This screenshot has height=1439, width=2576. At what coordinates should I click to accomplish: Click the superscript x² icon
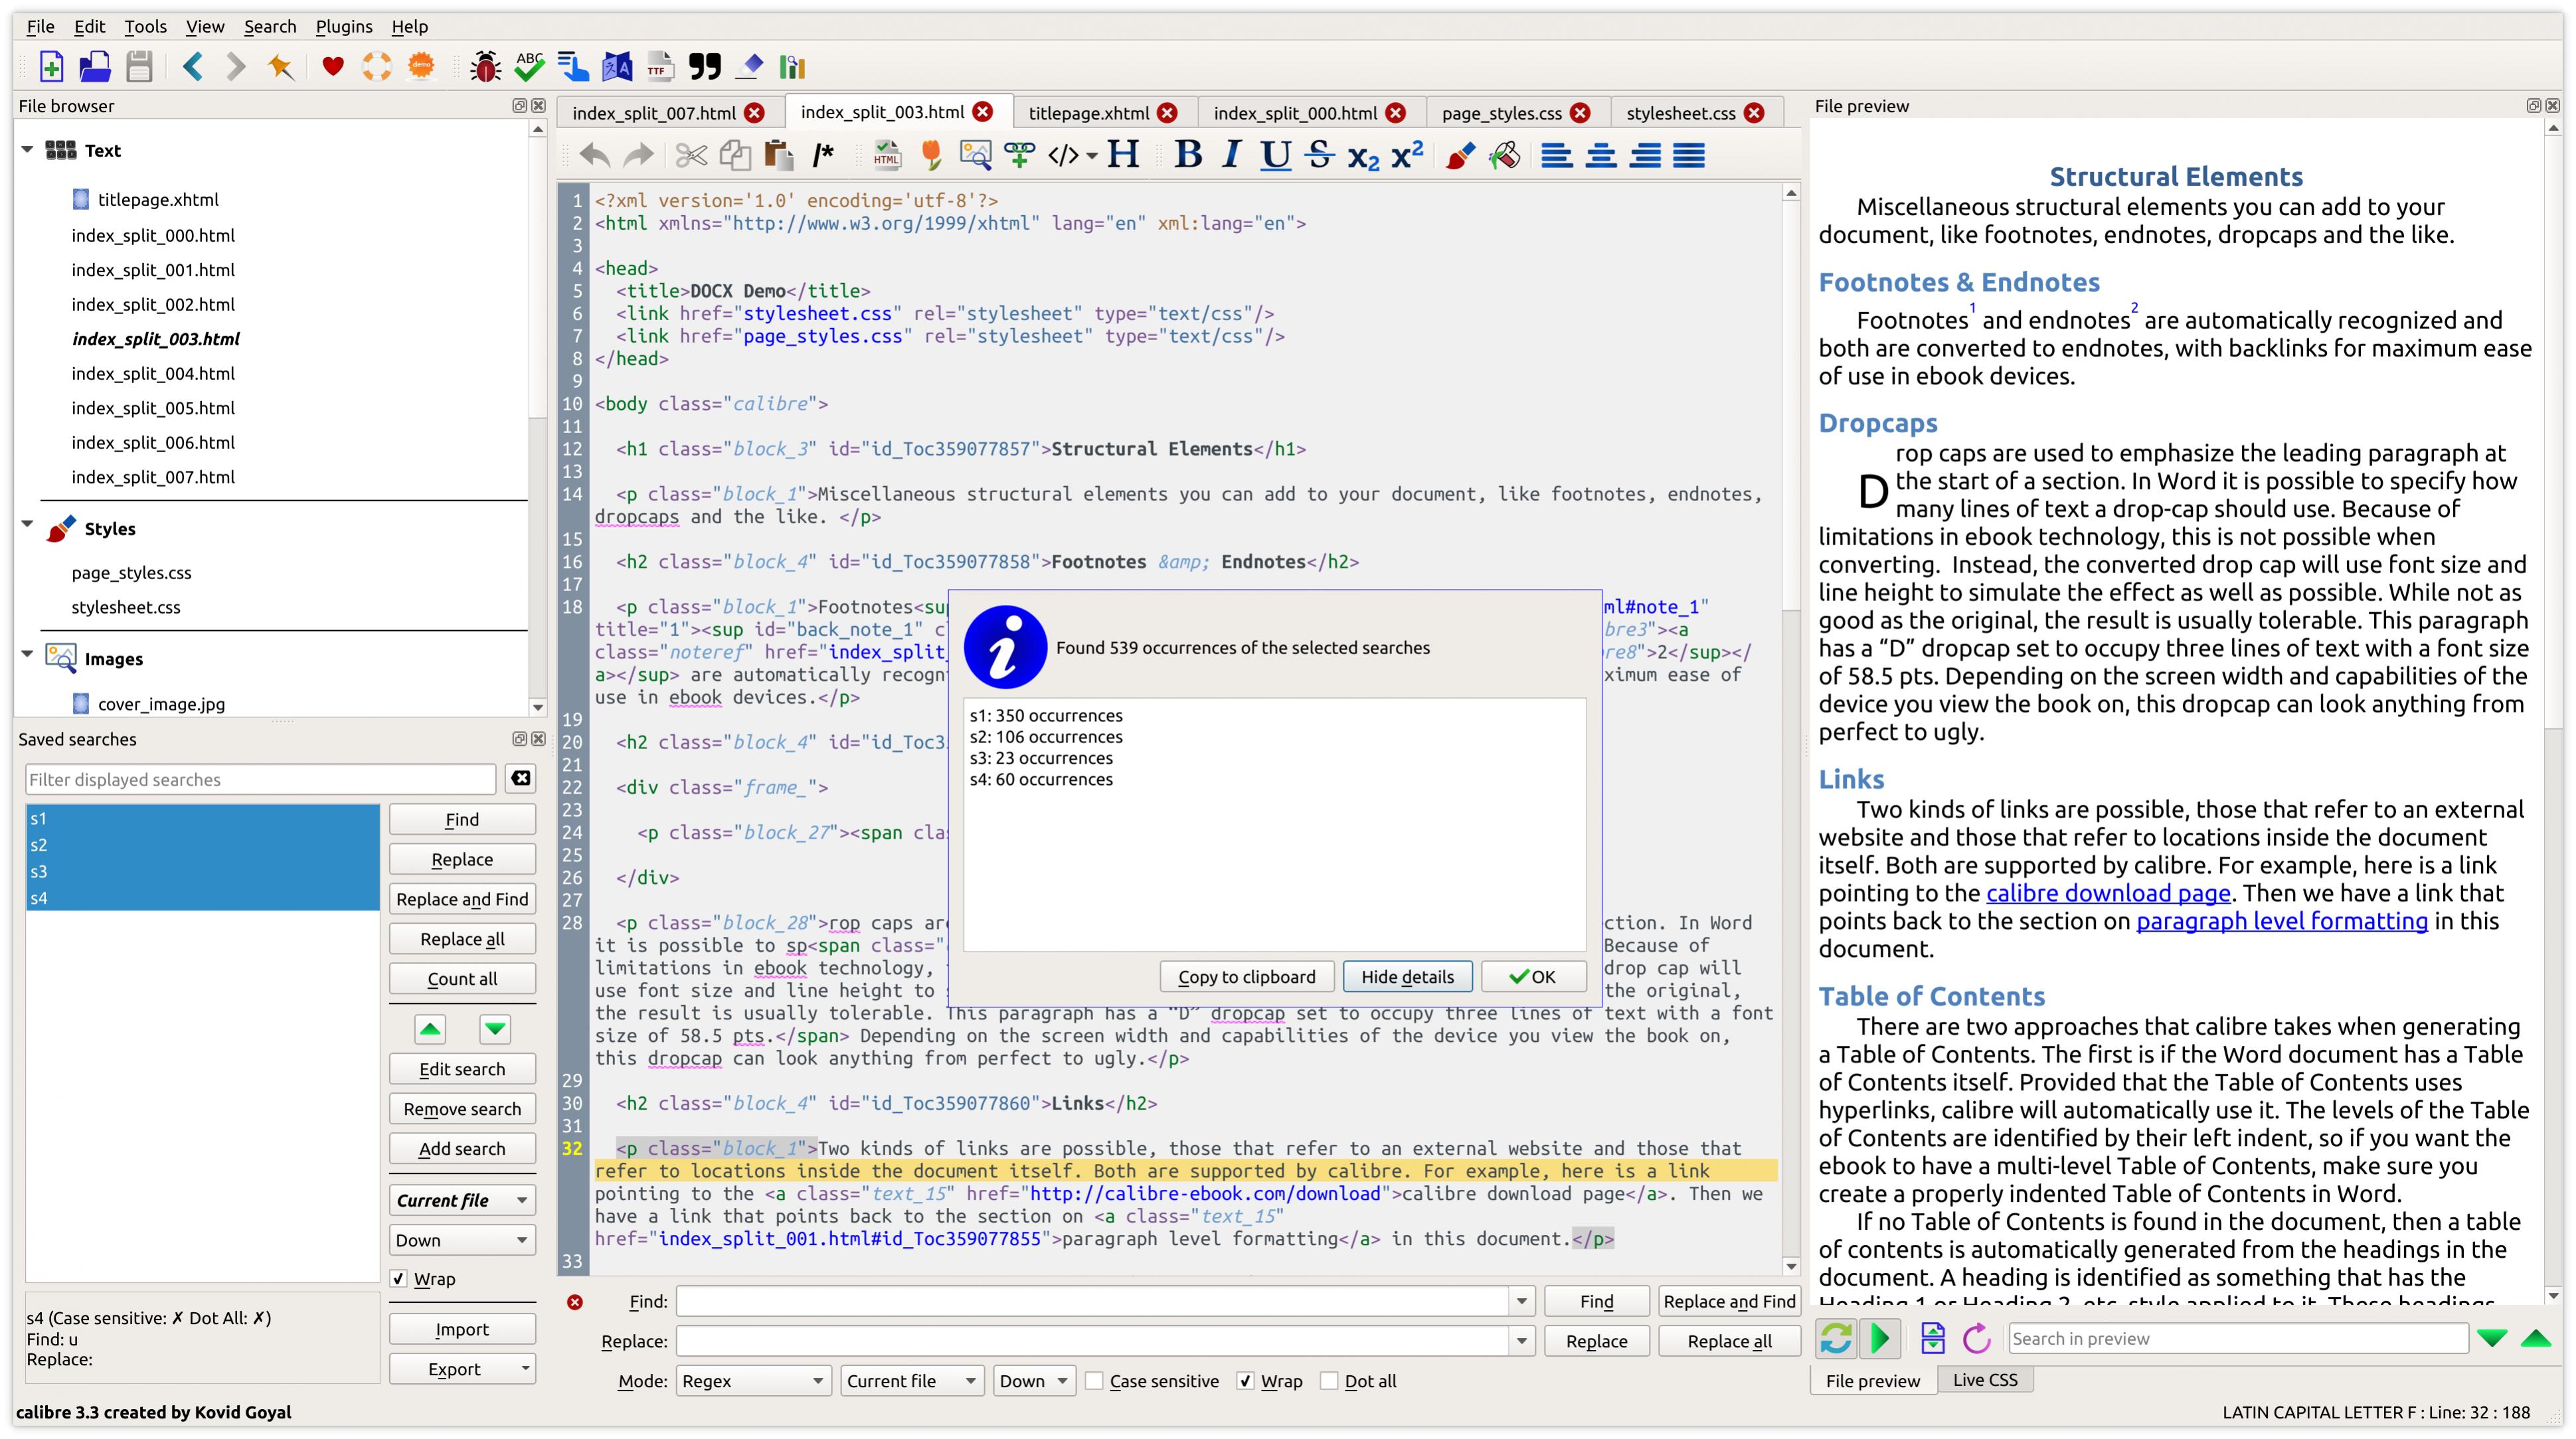coord(1407,155)
